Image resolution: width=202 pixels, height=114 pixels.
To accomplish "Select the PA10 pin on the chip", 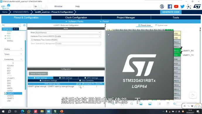I will click(x=177, y=51).
